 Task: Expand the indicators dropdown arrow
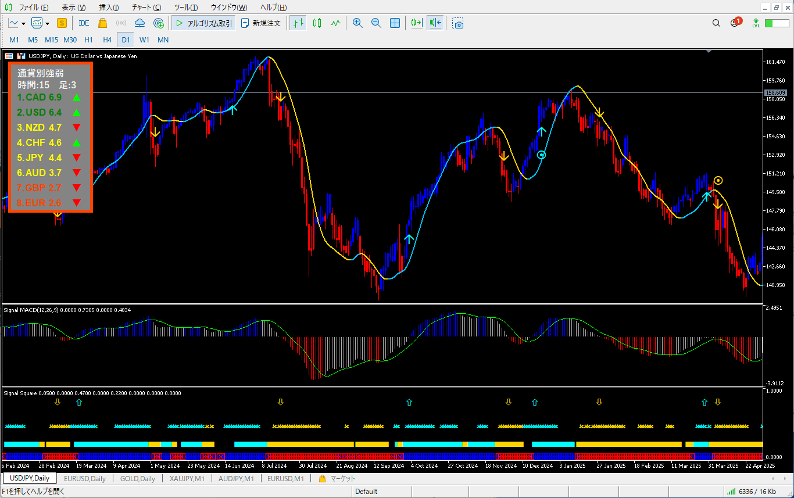click(x=47, y=23)
